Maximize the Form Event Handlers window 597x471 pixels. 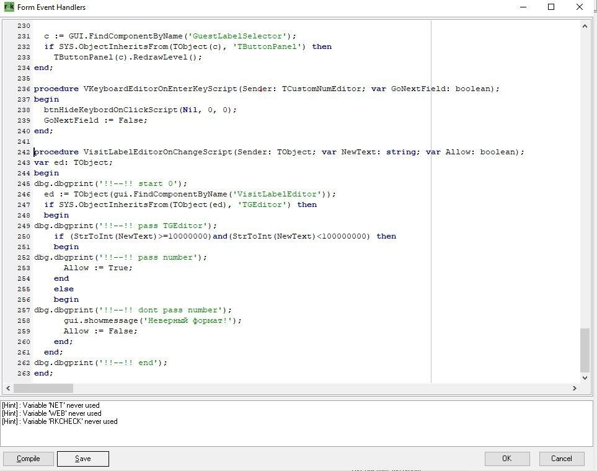tap(551, 7)
